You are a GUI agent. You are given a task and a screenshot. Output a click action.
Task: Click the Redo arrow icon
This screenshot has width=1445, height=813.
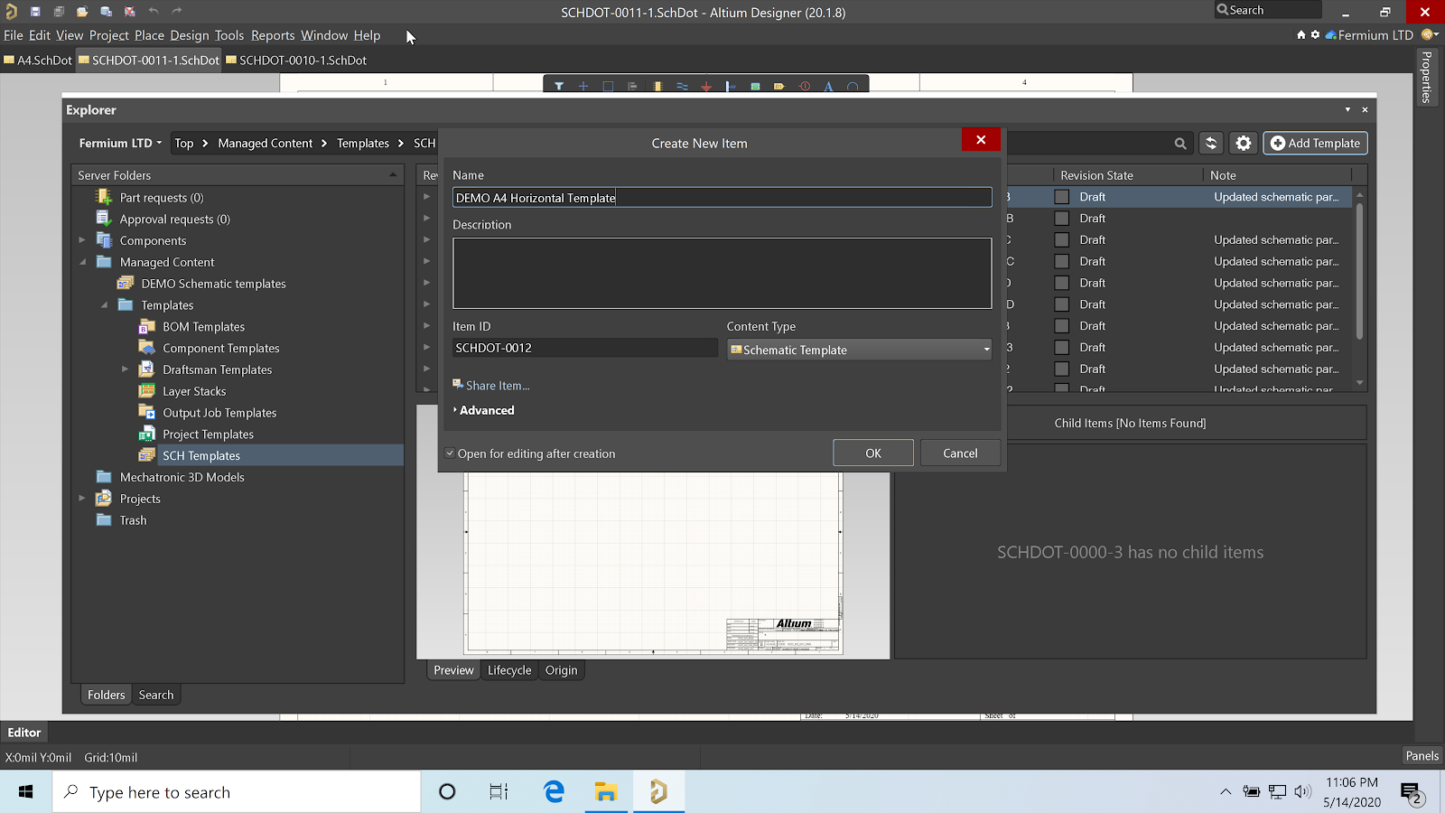(177, 12)
